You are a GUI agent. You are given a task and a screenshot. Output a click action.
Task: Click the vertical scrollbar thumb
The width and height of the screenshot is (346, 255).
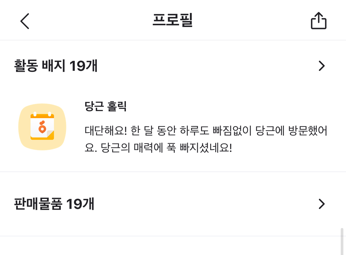[342, 241]
